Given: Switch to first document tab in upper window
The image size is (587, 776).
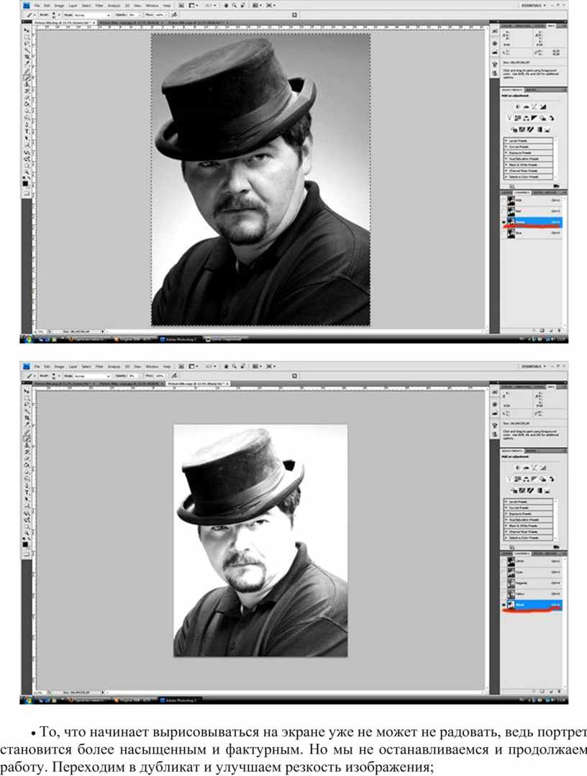Looking at the screenshot, I should point(65,23).
